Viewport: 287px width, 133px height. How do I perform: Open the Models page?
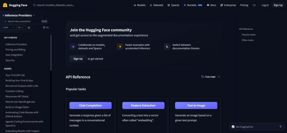point(139,5)
